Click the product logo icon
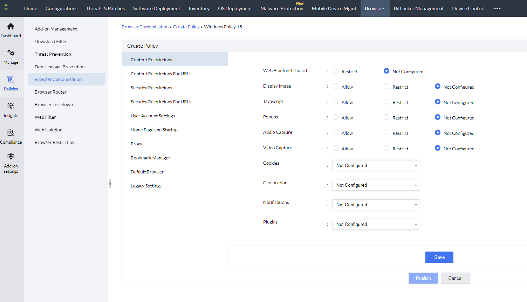The image size is (527, 302). tap(6, 7)
